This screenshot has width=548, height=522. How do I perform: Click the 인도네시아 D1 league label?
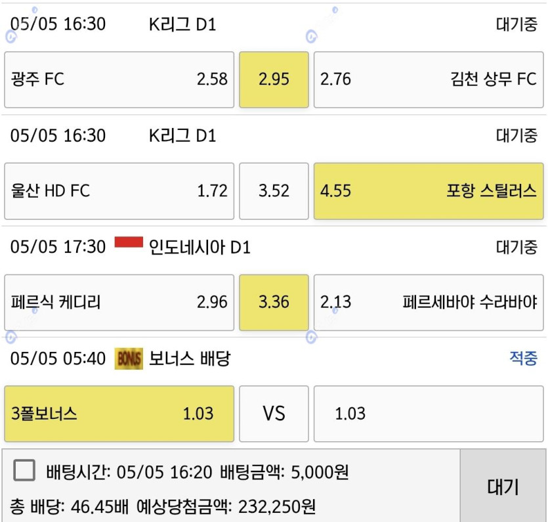pyautogui.click(x=200, y=248)
